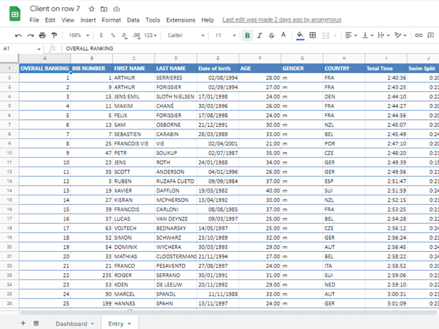Open the last edit history link
Image resolution: width=439 pixels, height=329 pixels.
282,20
